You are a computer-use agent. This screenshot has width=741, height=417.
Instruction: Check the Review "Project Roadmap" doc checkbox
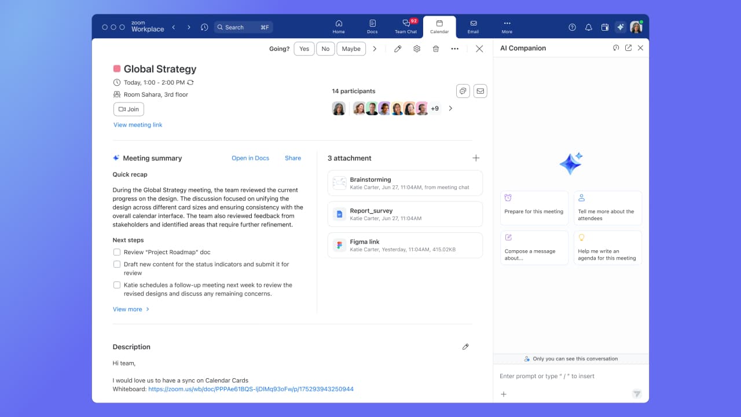(x=117, y=253)
